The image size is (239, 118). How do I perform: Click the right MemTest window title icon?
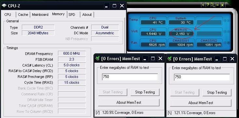coord(169,59)
